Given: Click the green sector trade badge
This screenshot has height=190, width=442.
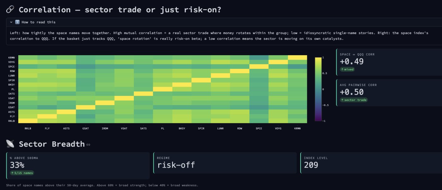Looking at the screenshot, I should 354,100.
